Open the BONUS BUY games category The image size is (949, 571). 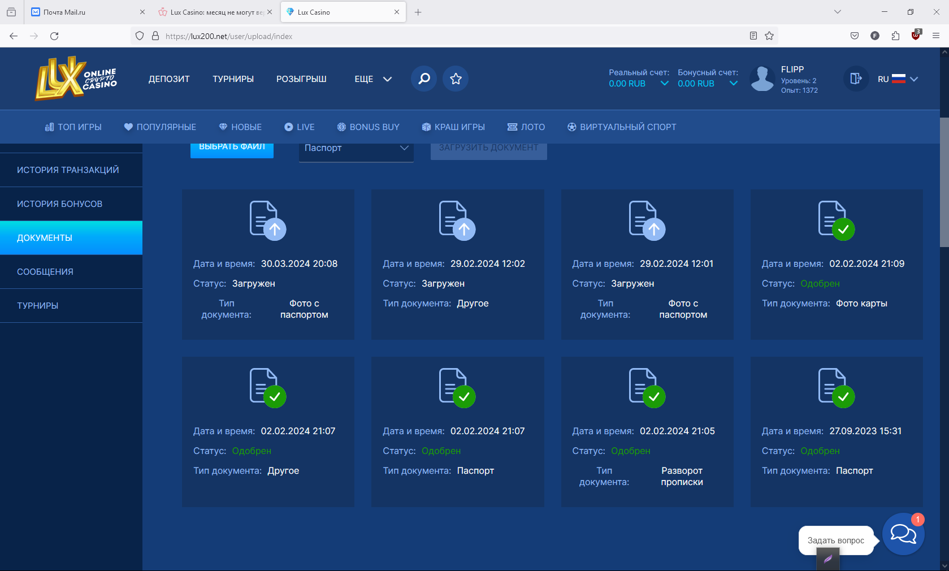(368, 127)
